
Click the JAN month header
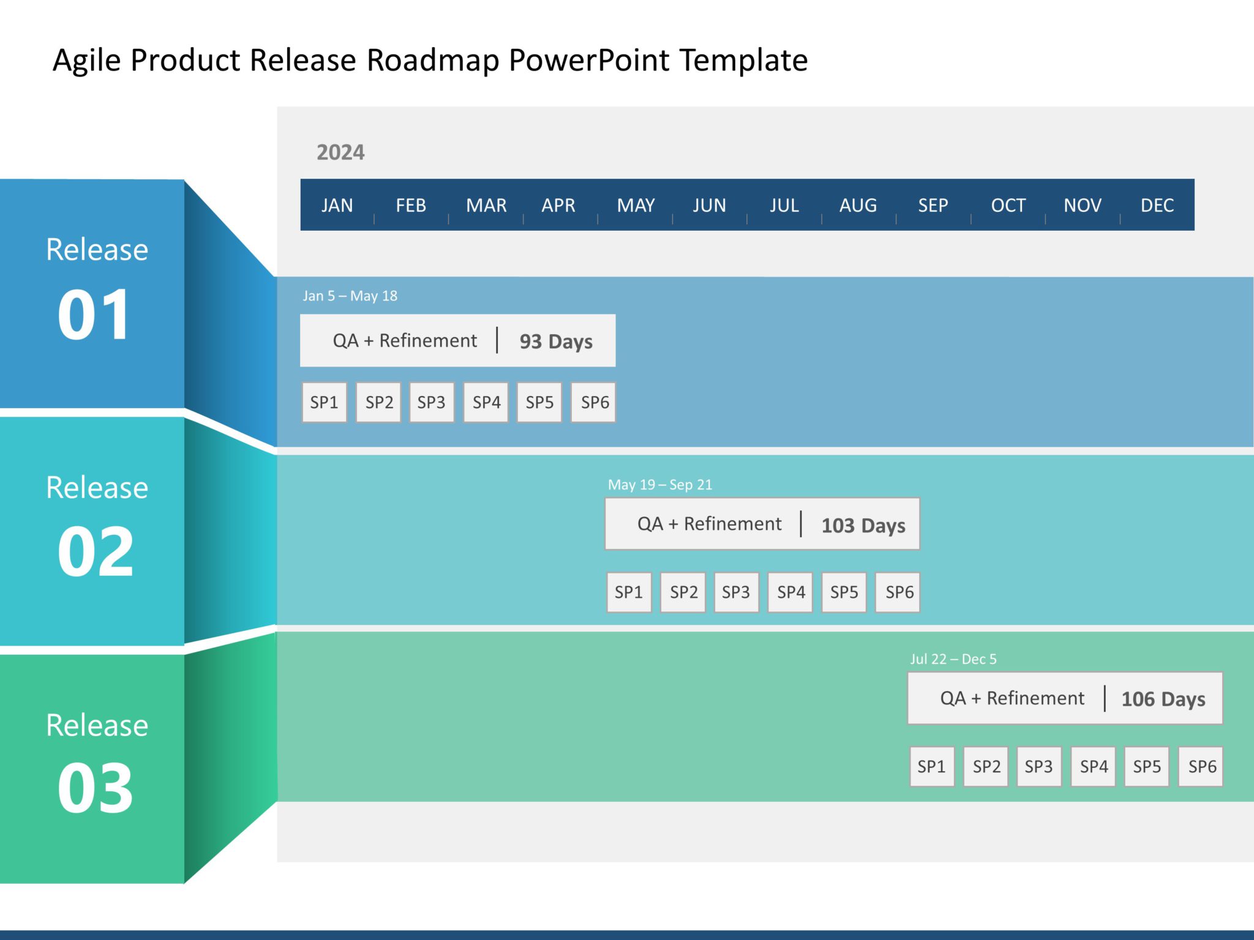pos(337,205)
